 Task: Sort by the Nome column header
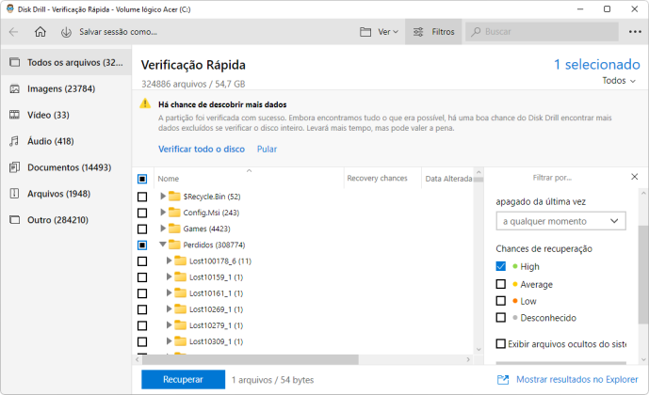249,179
